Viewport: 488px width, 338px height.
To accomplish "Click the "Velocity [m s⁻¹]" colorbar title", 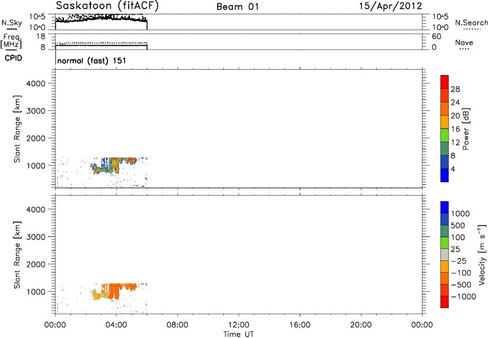I will tap(482, 254).
